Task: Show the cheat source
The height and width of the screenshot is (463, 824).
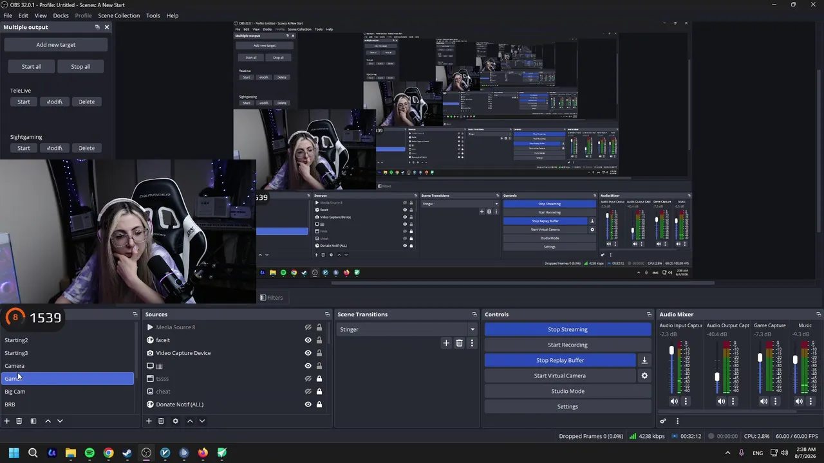Action: pos(308,392)
